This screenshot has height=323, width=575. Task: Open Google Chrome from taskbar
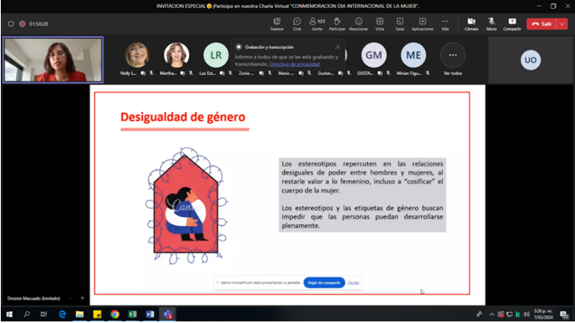tap(115, 314)
